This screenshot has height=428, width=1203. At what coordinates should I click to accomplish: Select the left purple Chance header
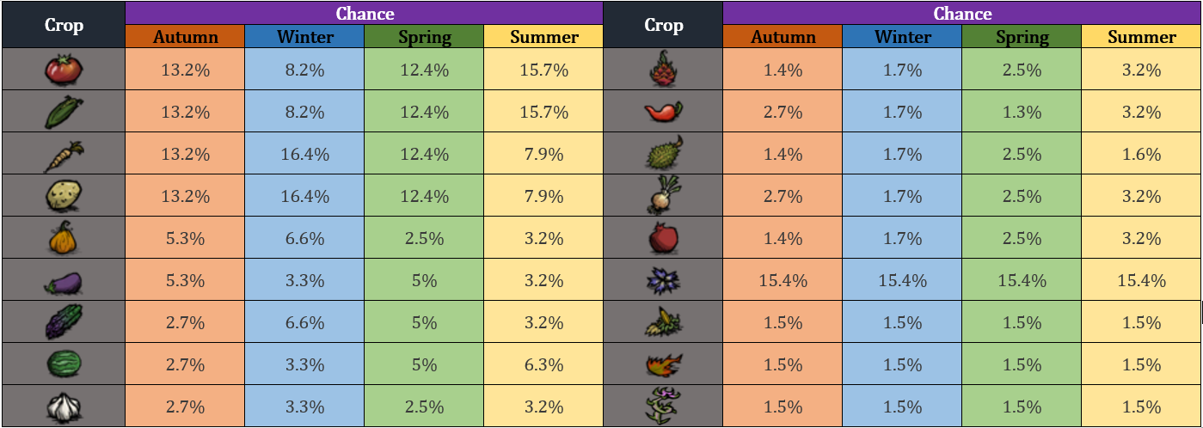pos(364,13)
